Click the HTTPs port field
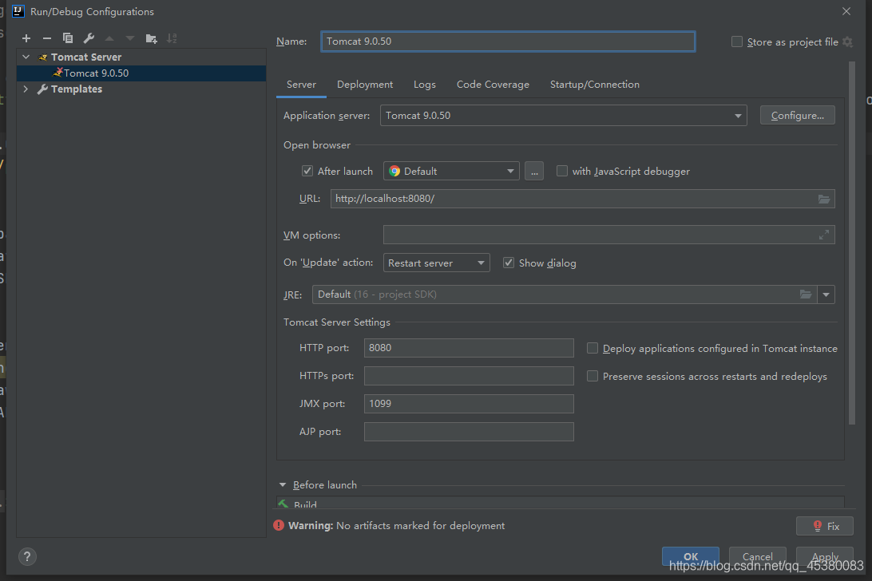 (x=469, y=376)
